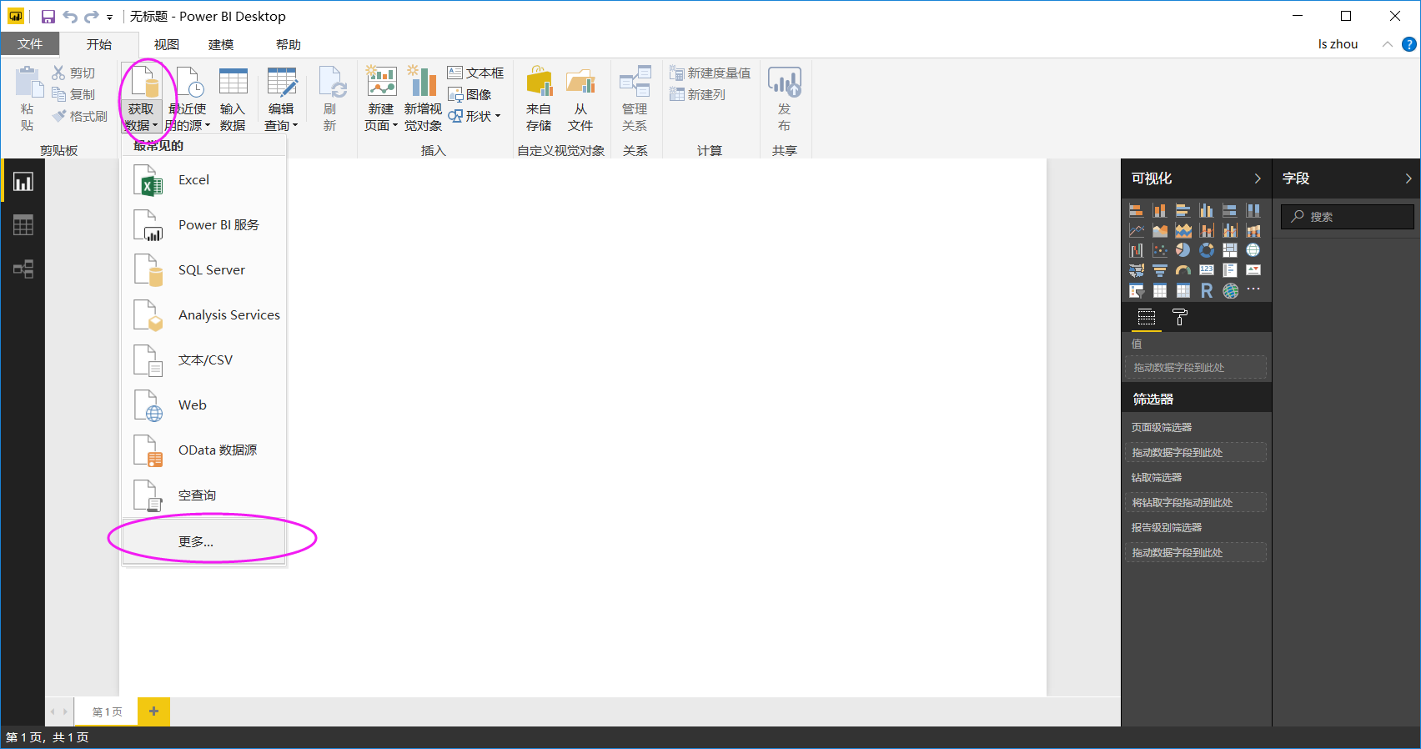1421x749 pixels.
Task: Select the 第 1 页 page tab
Action: click(x=107, y=711)
